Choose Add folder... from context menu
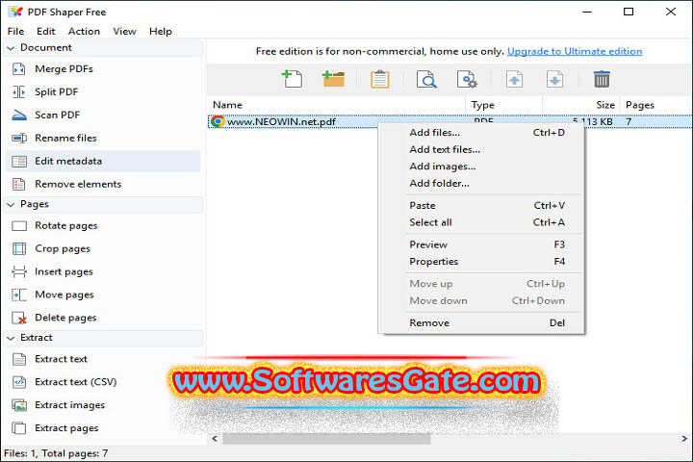Screen dimensions: 693x462 (481, 183)
